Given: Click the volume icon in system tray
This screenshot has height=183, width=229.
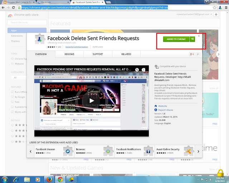Looking at the screenshot, I should tap(211, 179).
